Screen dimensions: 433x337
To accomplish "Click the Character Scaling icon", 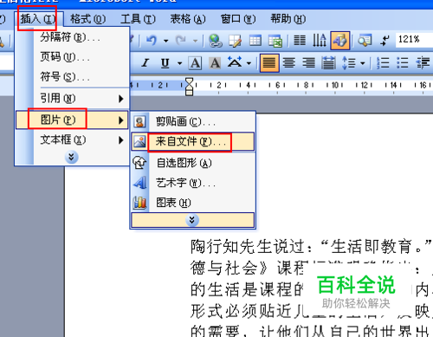I will coord(235,62).
